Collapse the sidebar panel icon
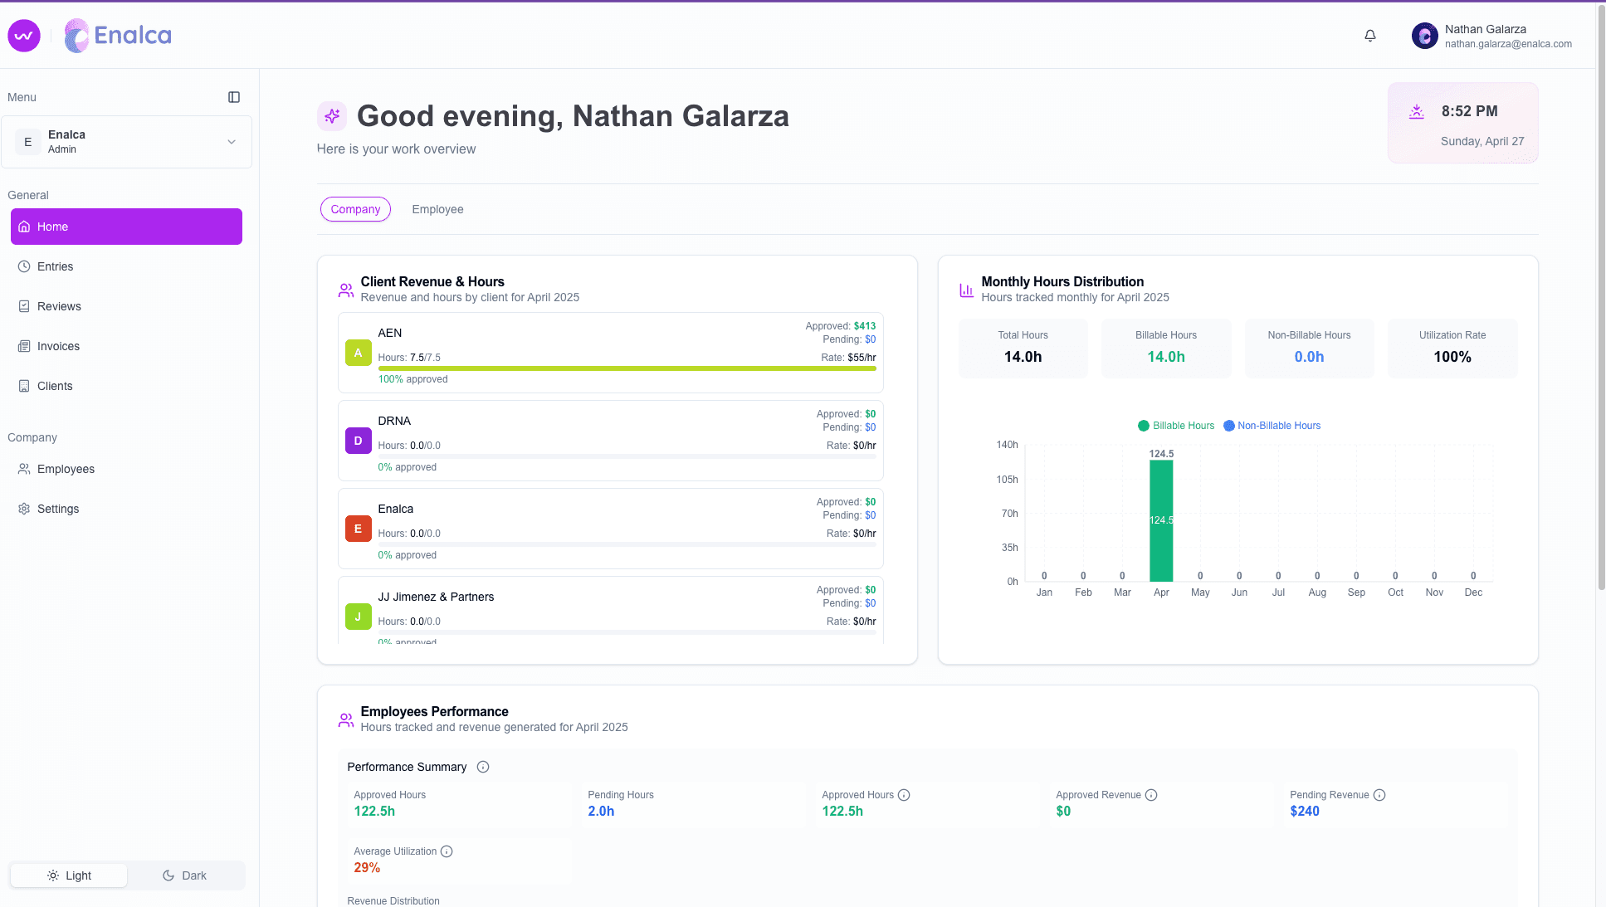The height and width of the screenshot is (907, 1606). 234,97
